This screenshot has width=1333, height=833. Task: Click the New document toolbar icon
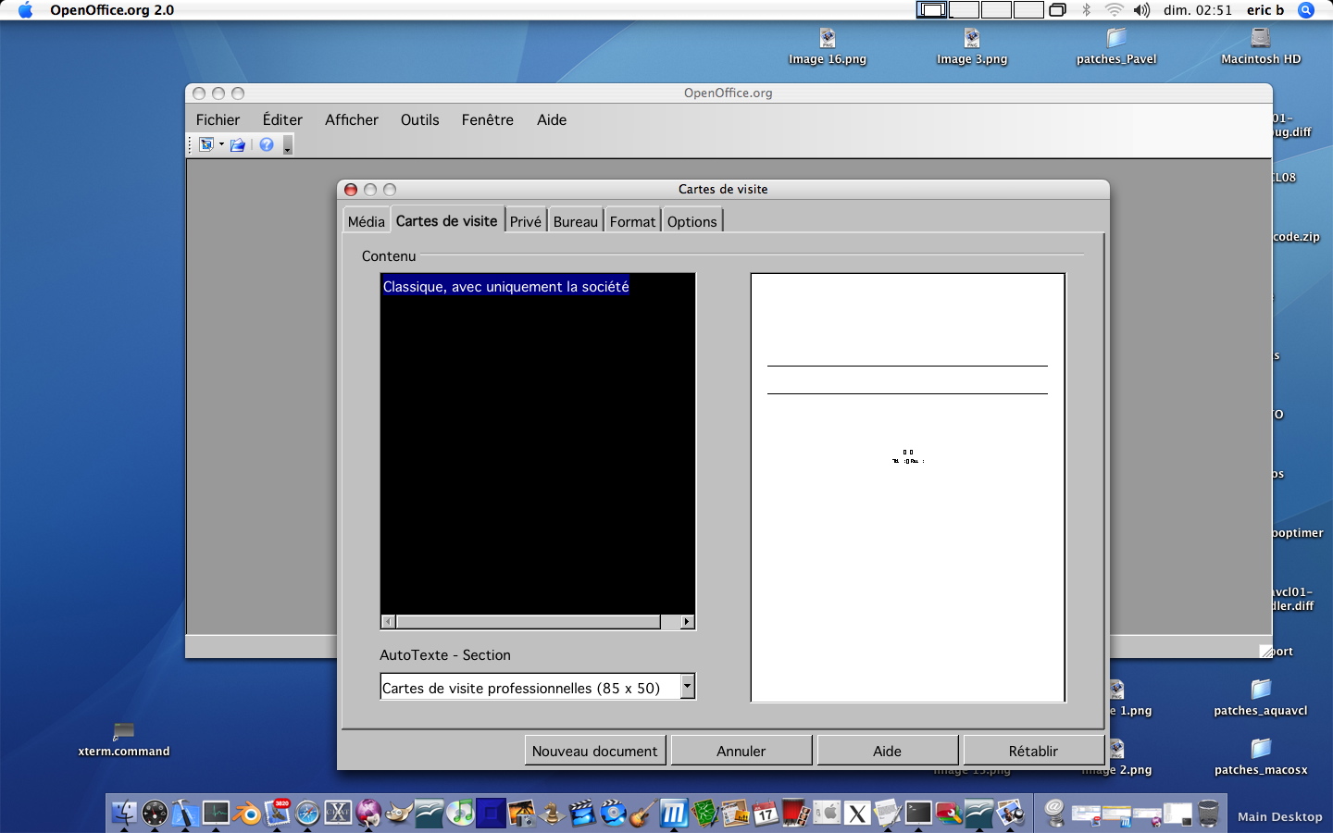206,144
